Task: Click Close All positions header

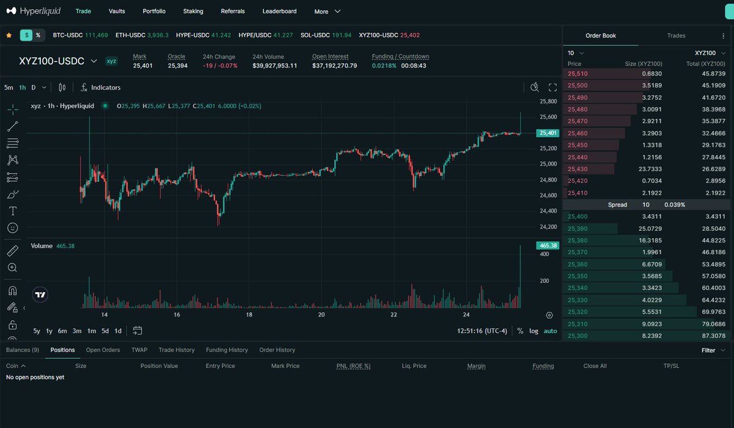Action: tap(594, 366)
